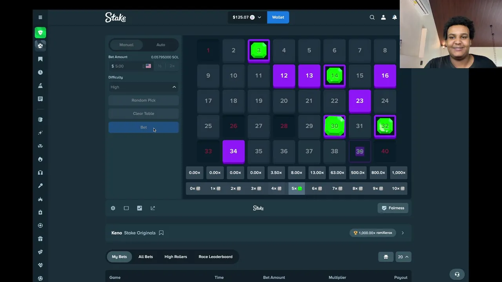The width and height of the screenshot is (502, 282).
Task: Select Keno number 37
Action: coord(309,151)
